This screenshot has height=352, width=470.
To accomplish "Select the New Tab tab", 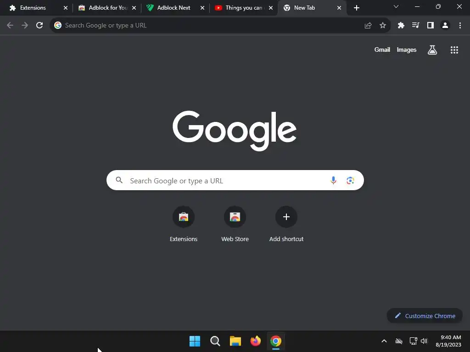I will [x=312, y=8].
